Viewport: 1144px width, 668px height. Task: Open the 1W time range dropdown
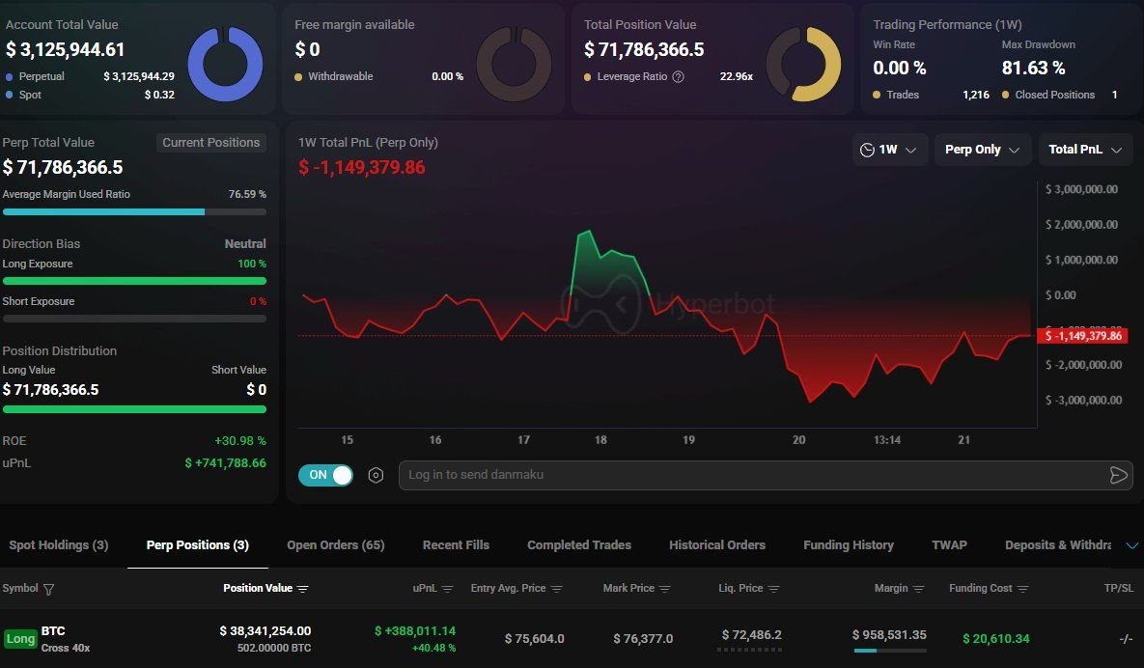[890, 150]
